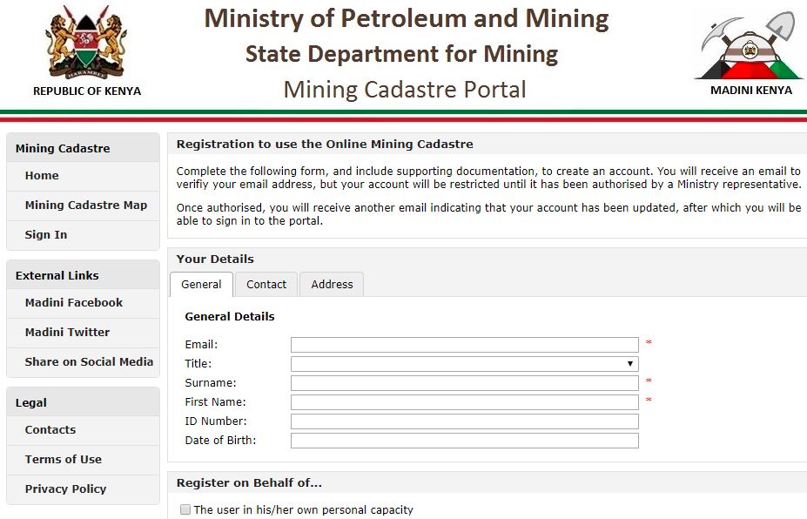
Task: Open the Contacts page link
Action: pos(50,430)
